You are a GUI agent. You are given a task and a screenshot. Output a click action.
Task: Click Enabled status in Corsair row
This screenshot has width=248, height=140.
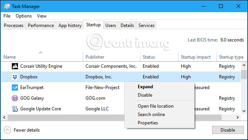point(151,66)
